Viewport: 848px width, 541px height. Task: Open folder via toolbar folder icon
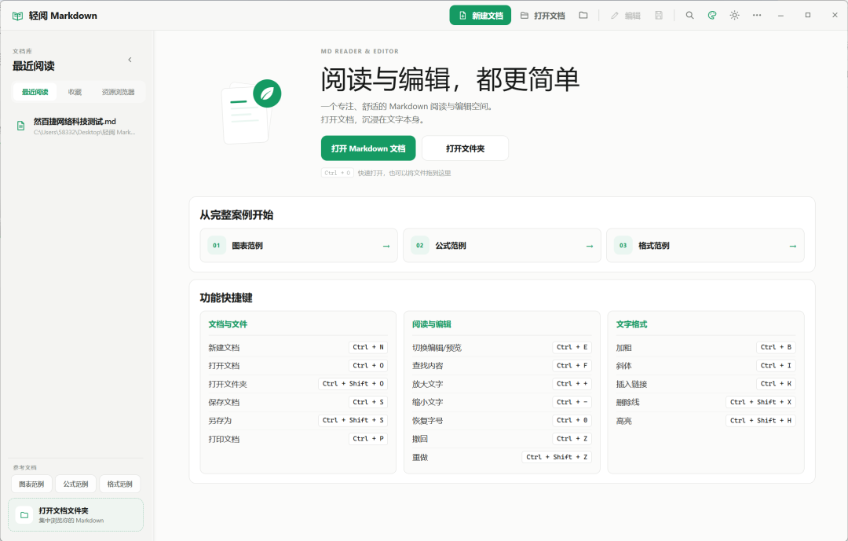coord(583,16)
